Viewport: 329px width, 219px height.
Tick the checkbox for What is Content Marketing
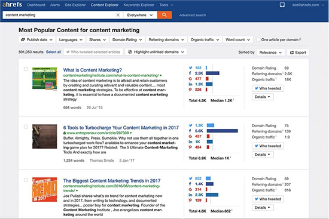point(26,69)
